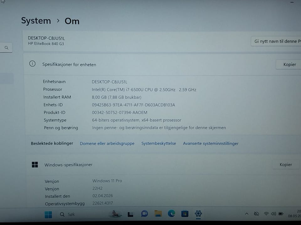Click the Om breadcrumb title
This screenshot has height=225, width=301.
72,21
